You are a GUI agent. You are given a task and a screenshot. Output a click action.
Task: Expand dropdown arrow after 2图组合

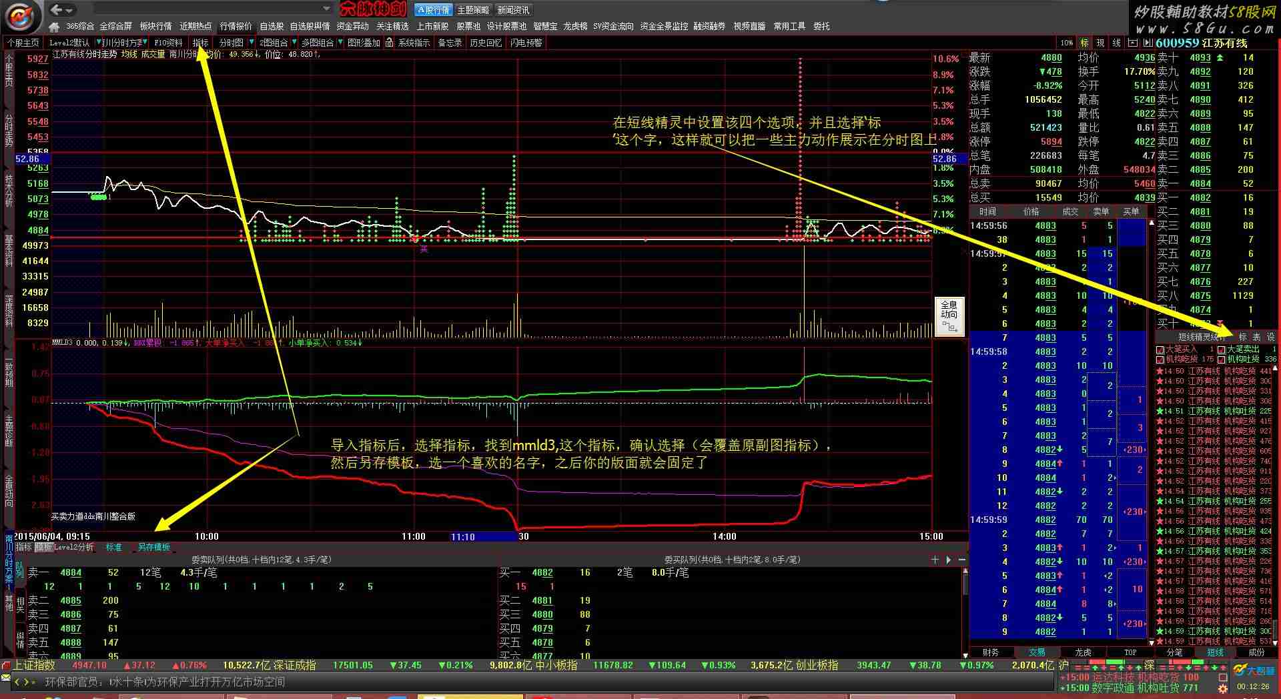(x=294, y=43)
